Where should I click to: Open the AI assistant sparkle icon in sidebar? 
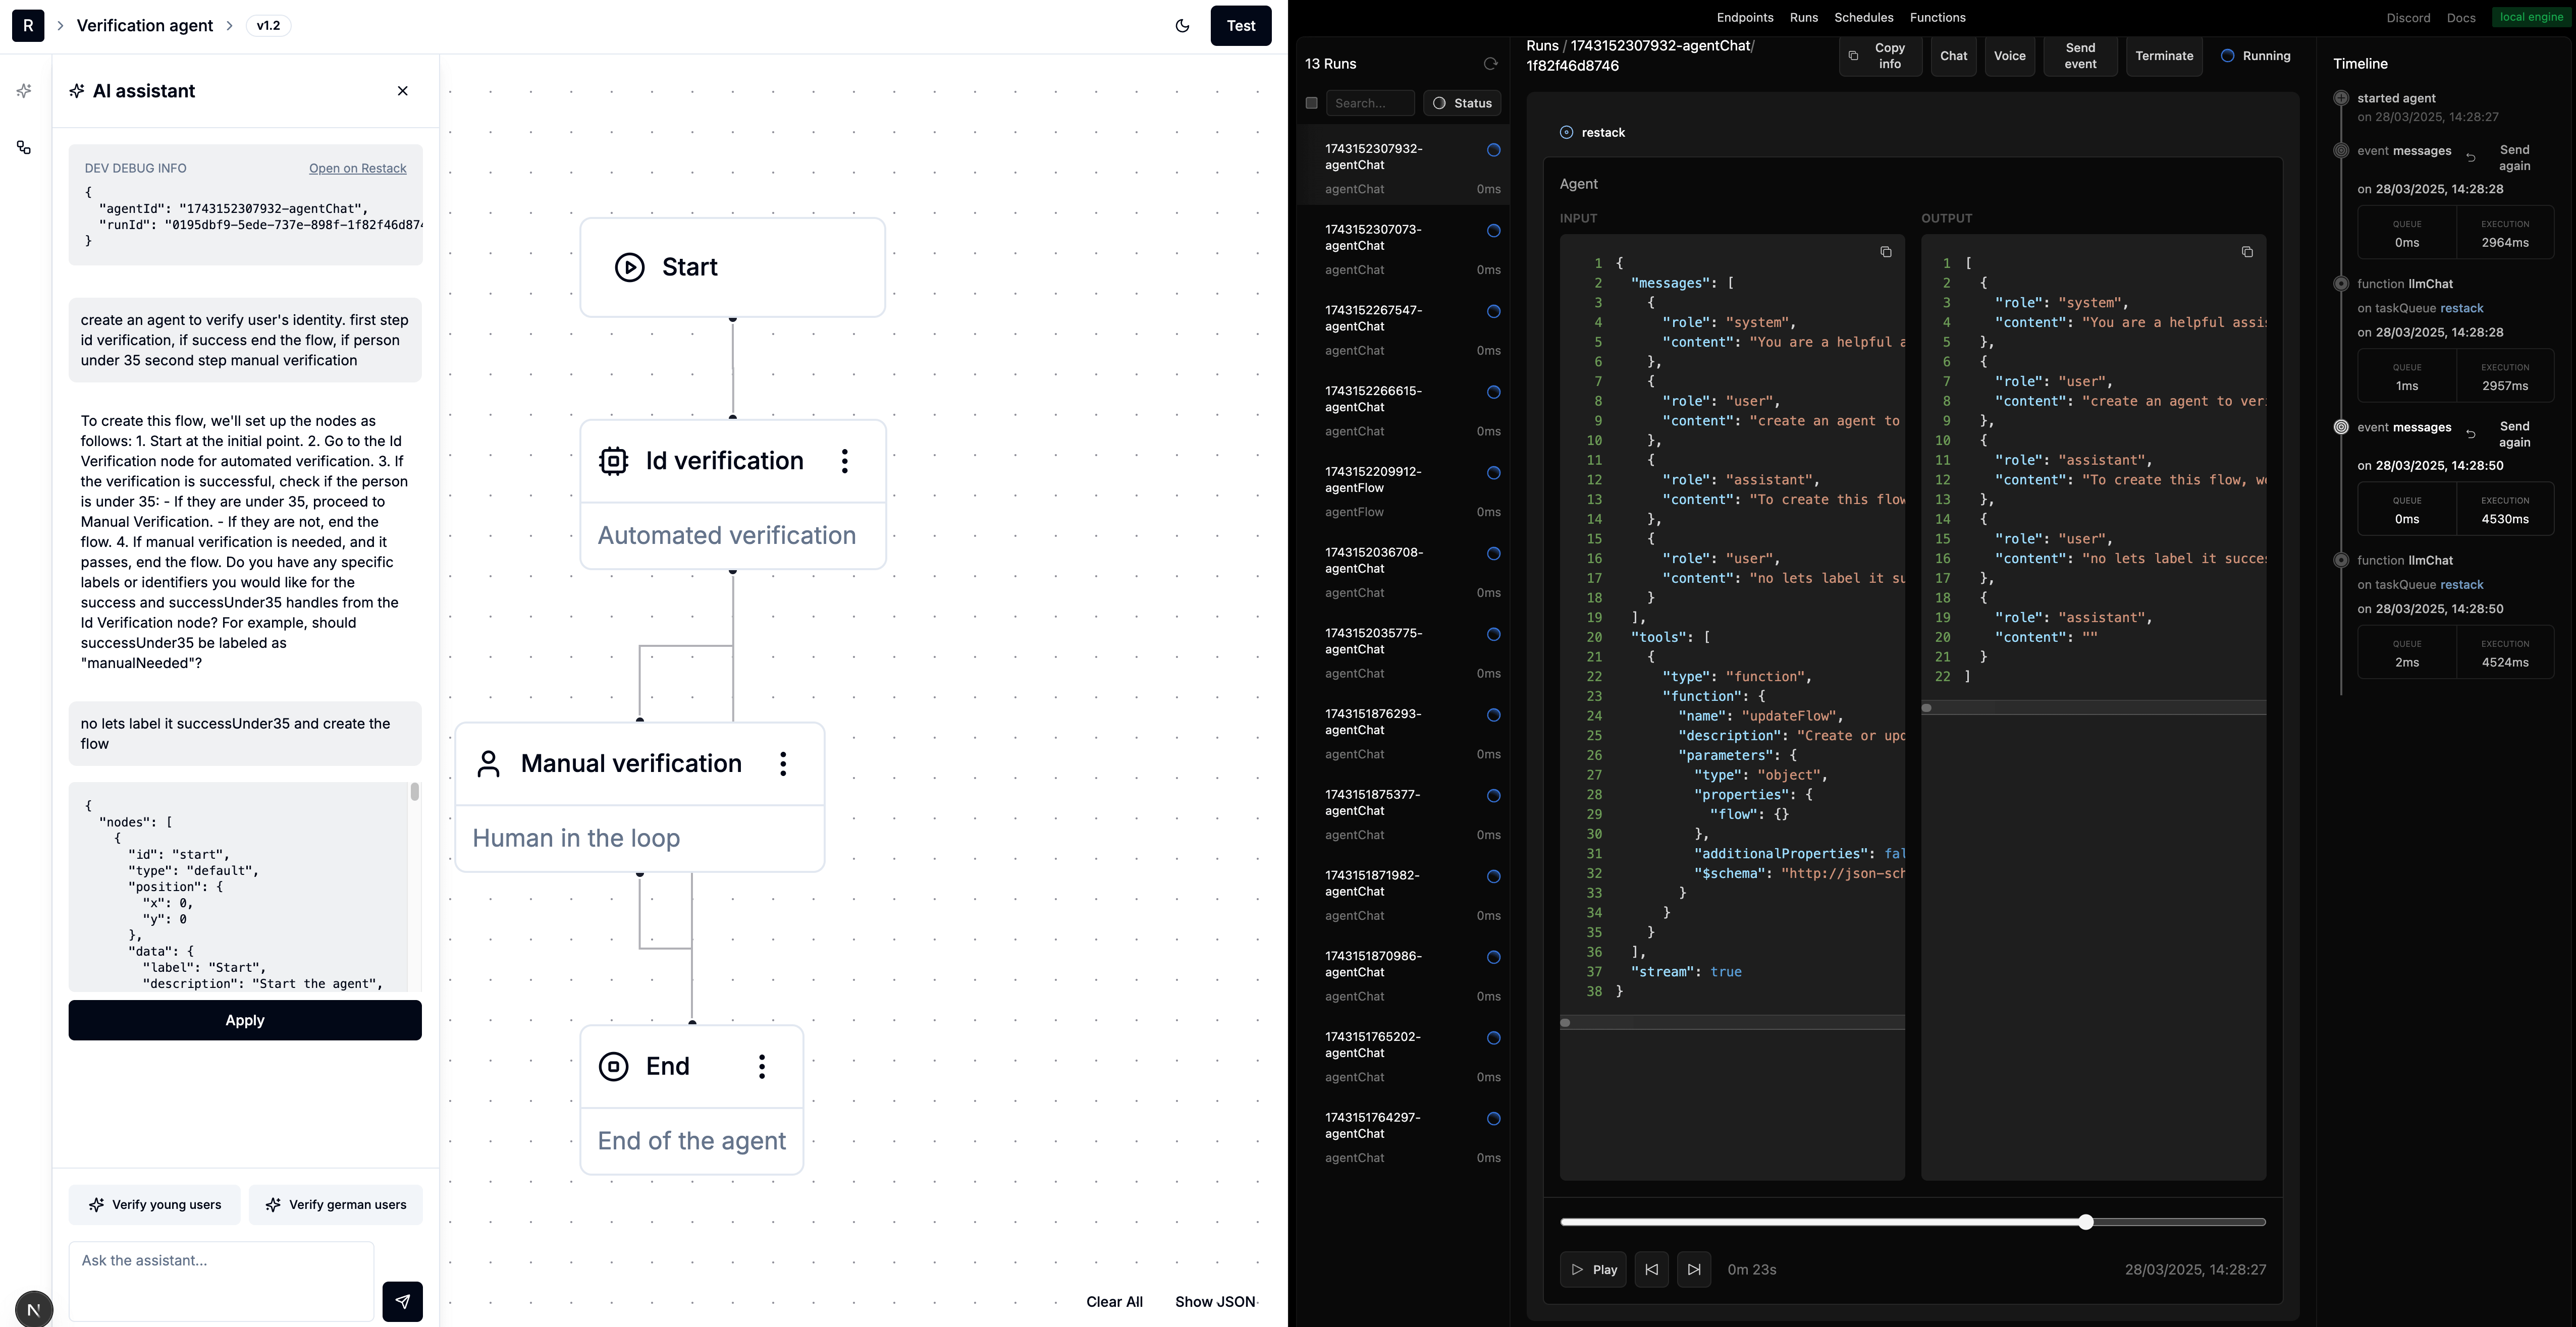tap(24, 90)
